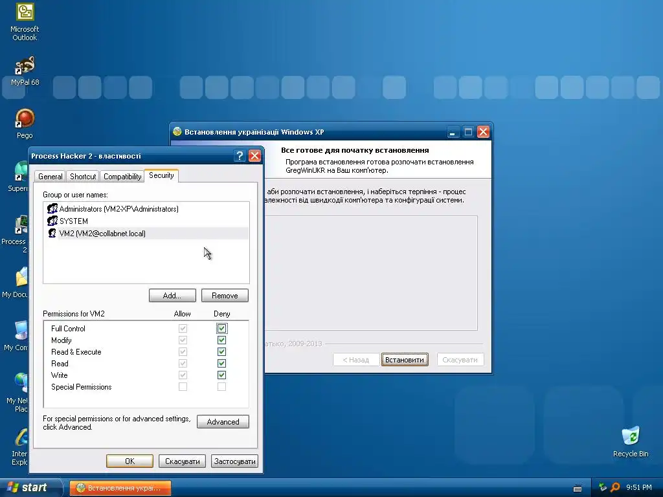Click the Remove button
Viewport: 663px width, 497px height.
point(225,295)
